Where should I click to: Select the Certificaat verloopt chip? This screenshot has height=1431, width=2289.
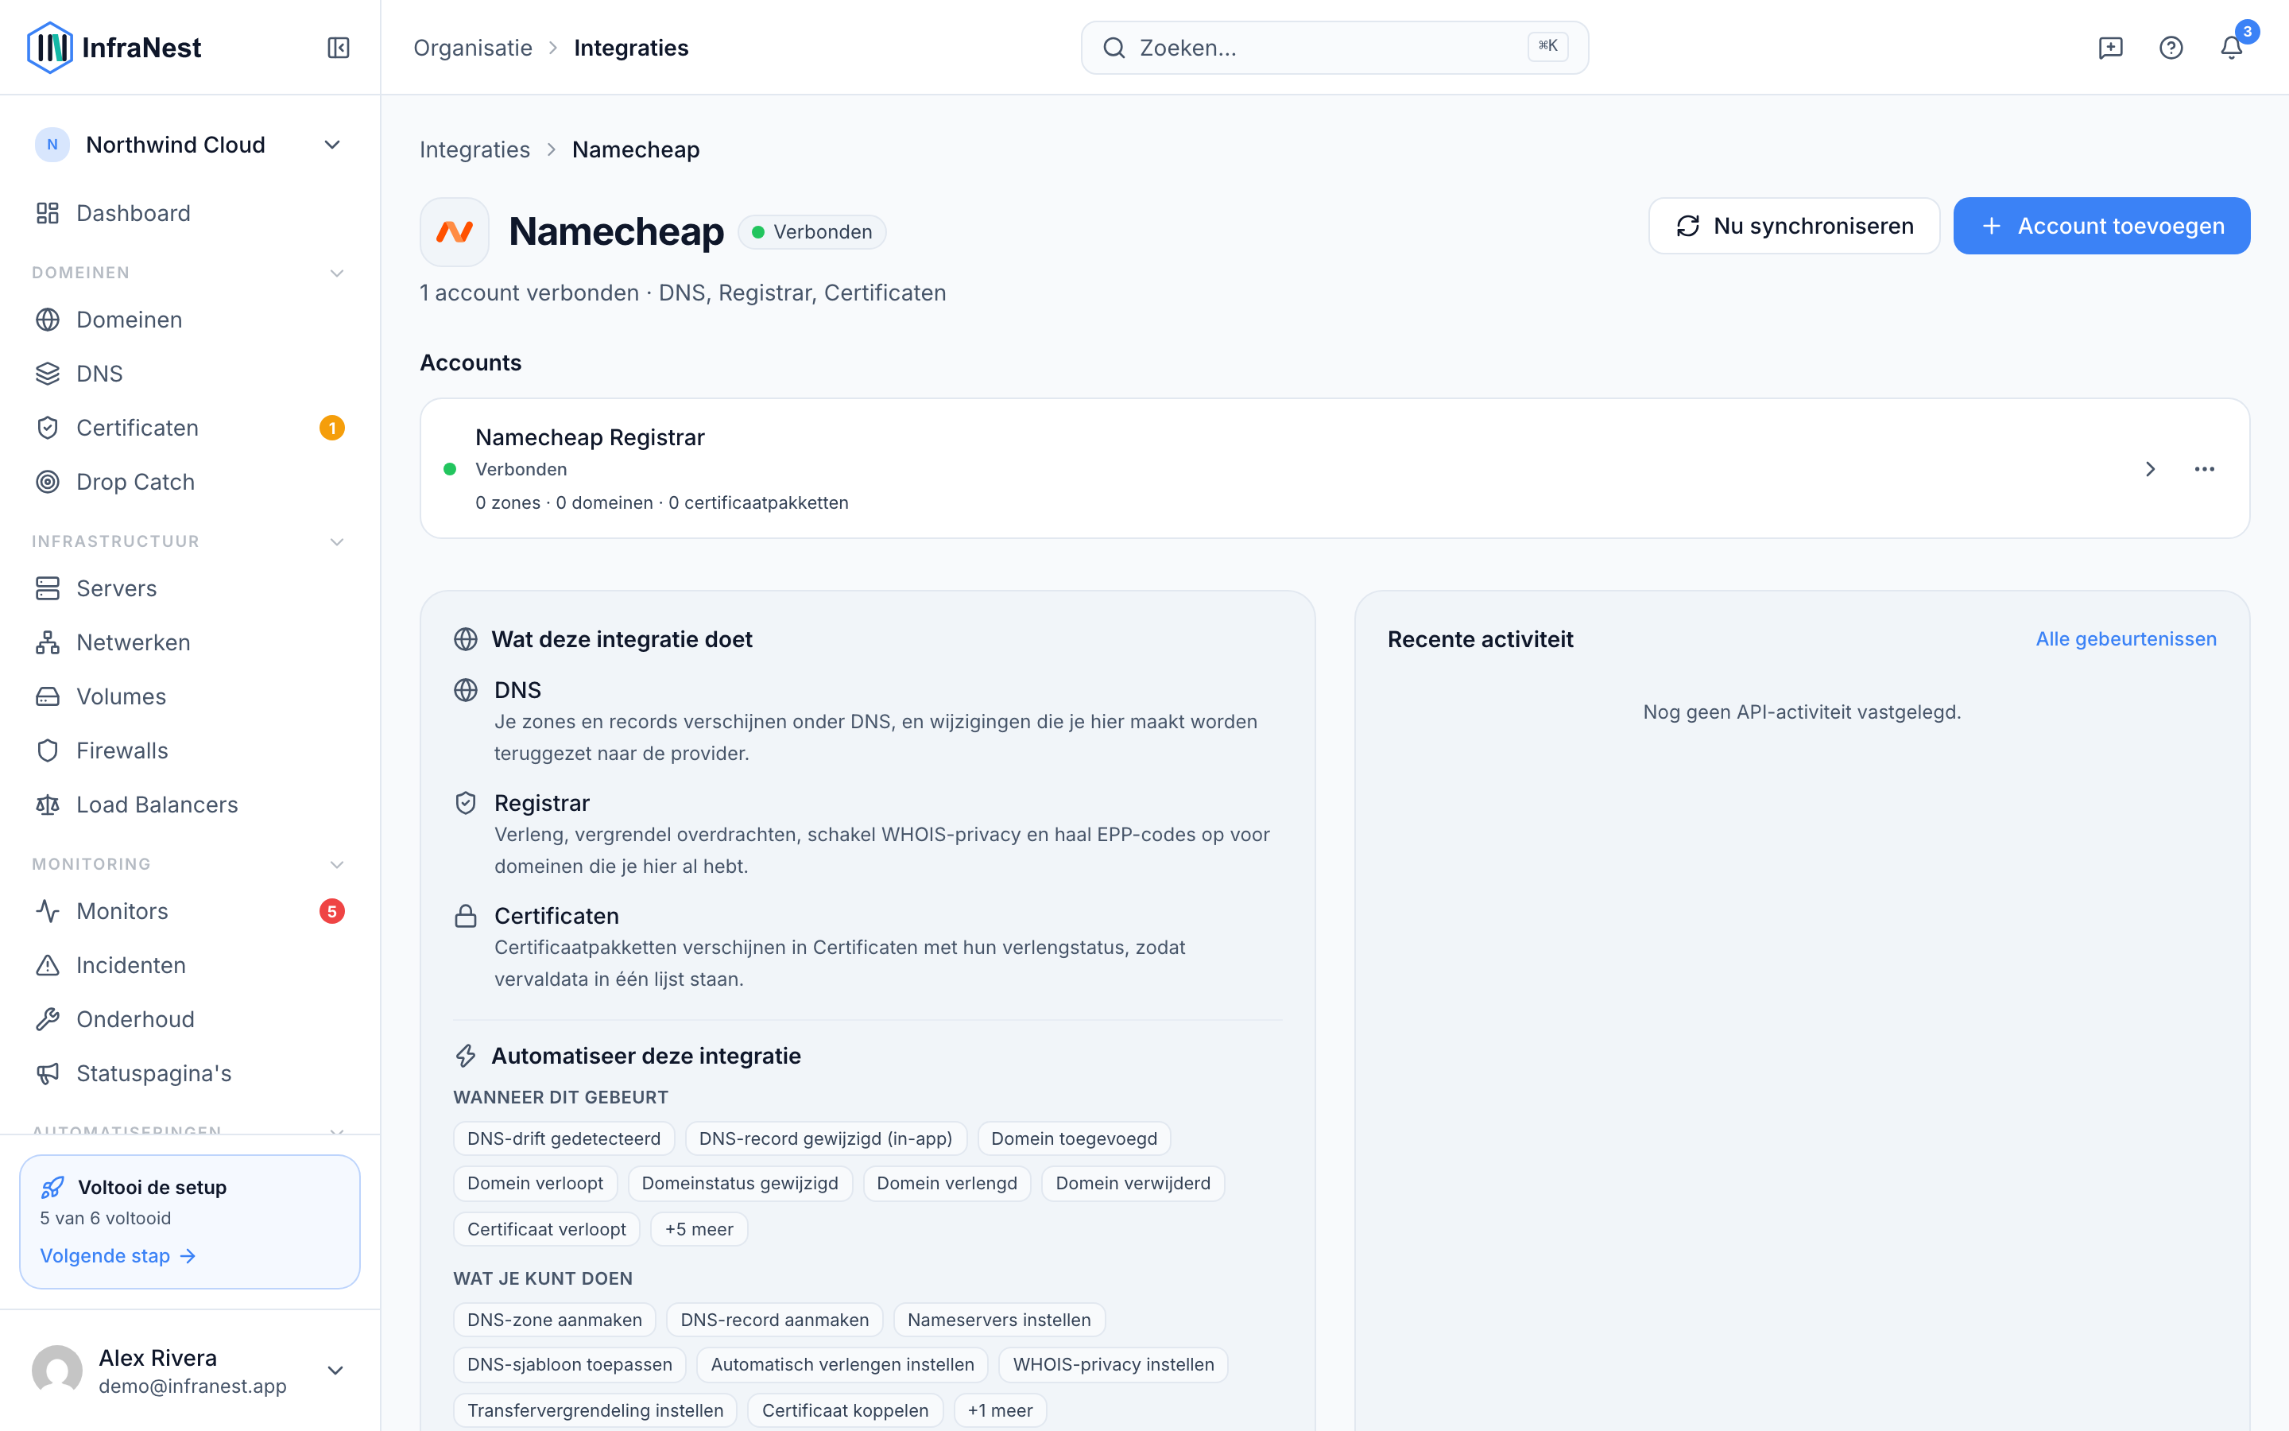pos(547,1229)
